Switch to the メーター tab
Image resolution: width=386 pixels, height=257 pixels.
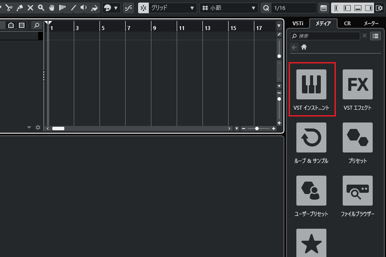370,24
